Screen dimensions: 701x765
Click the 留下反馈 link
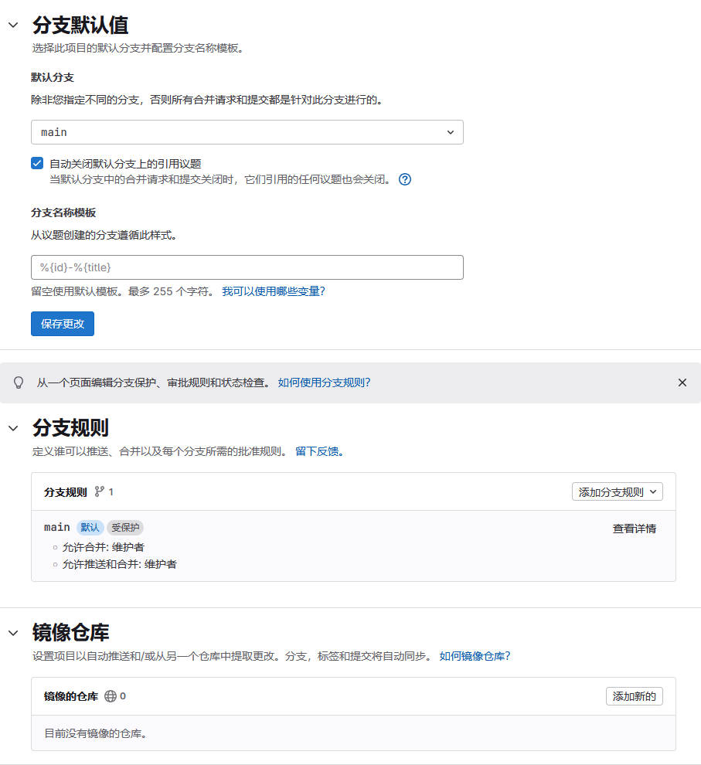tap(317, 451)
